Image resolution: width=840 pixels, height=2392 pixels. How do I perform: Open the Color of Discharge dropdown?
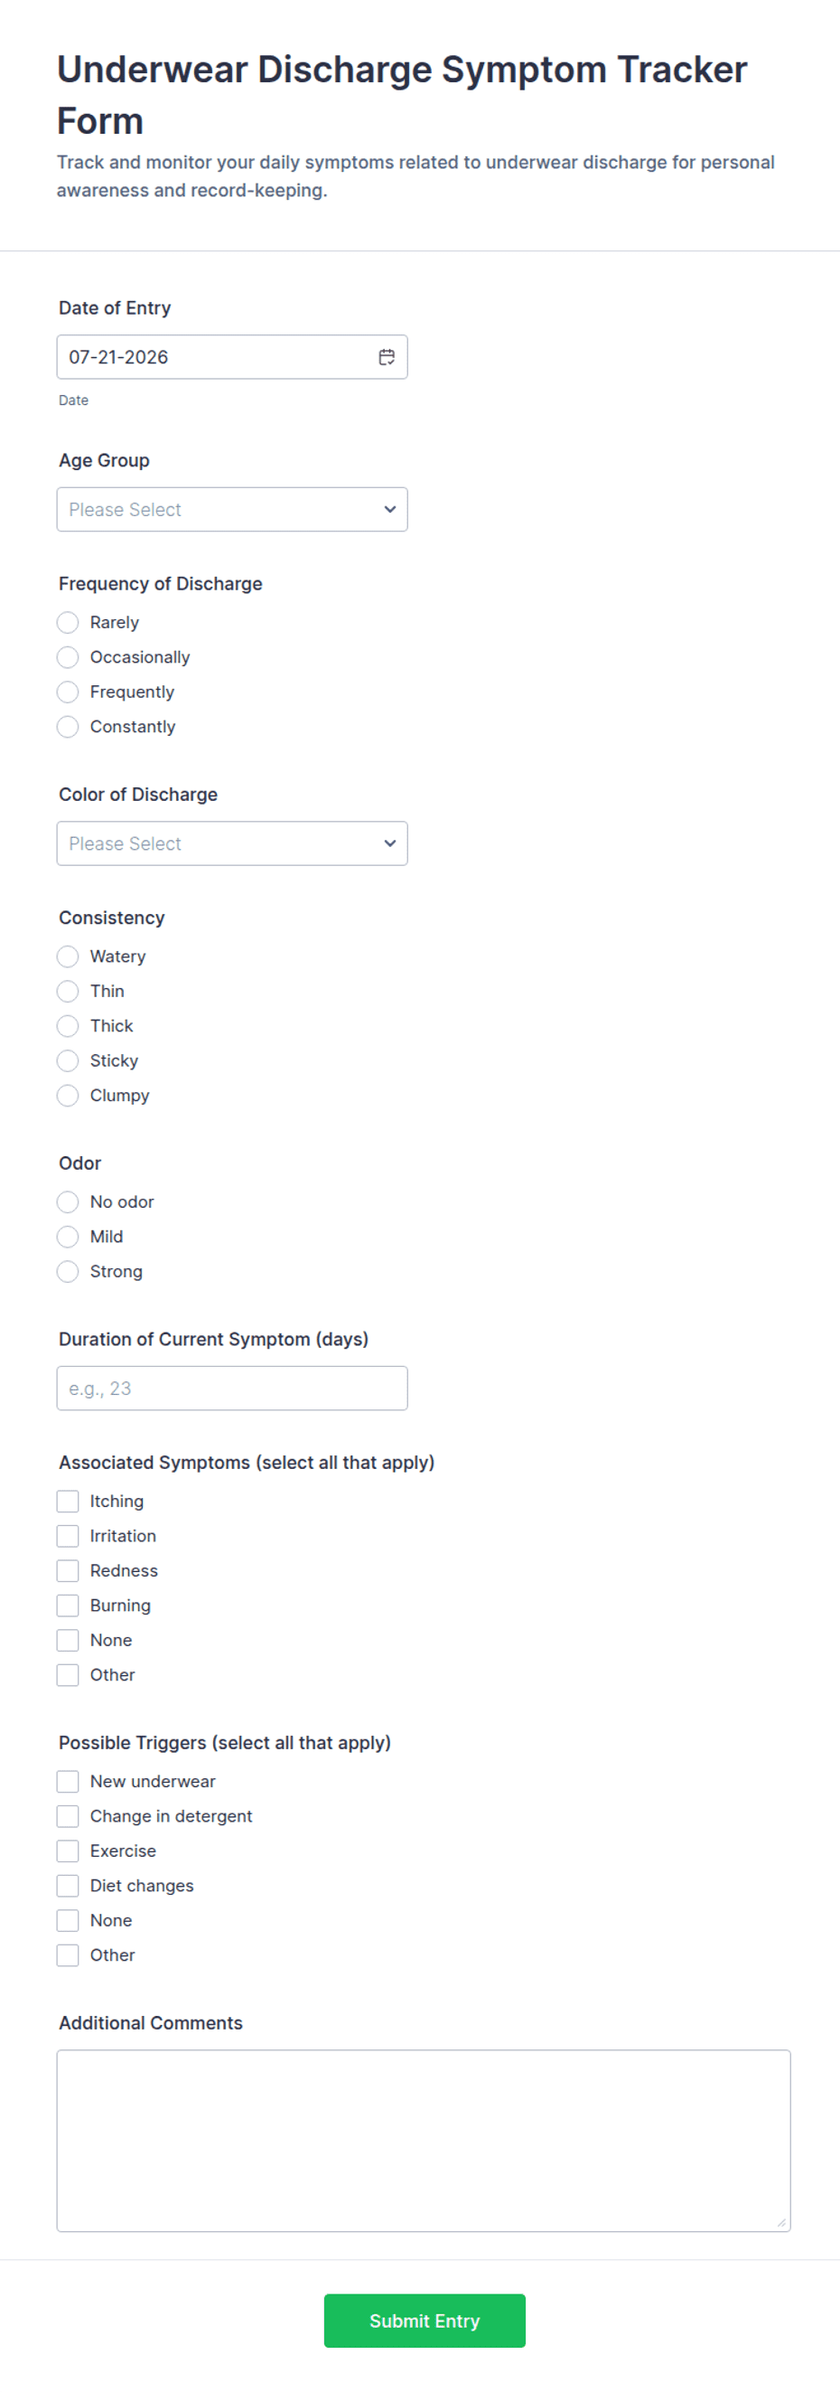pos(232,843)
